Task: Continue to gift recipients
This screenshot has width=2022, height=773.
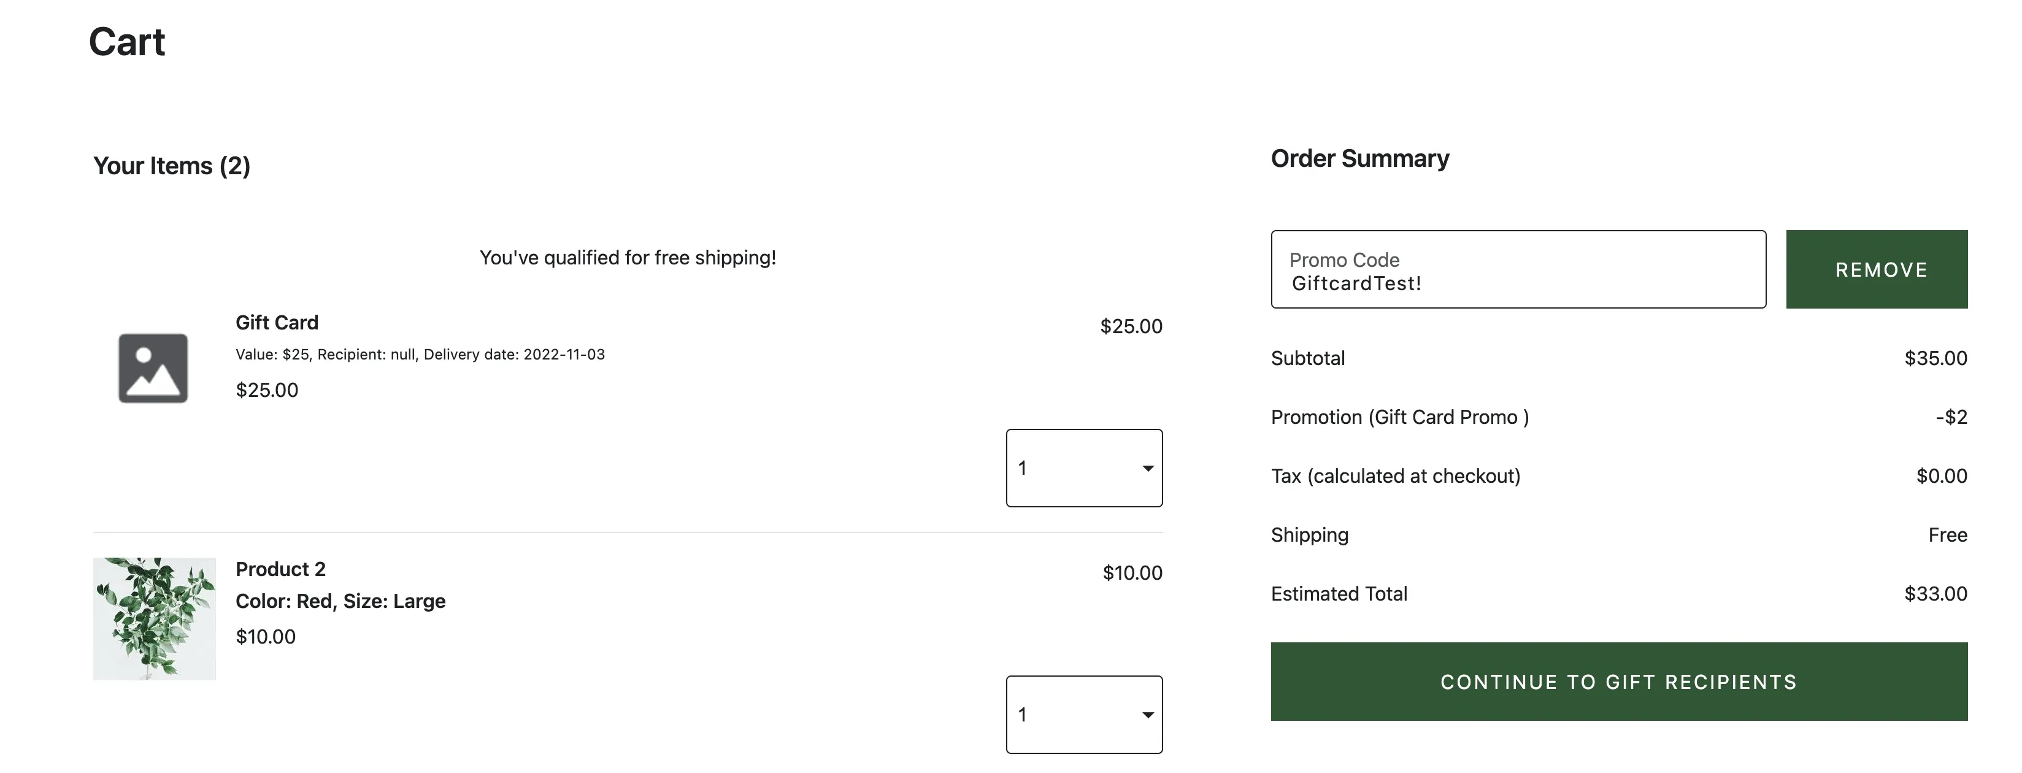Action: tap(1618, 681)
